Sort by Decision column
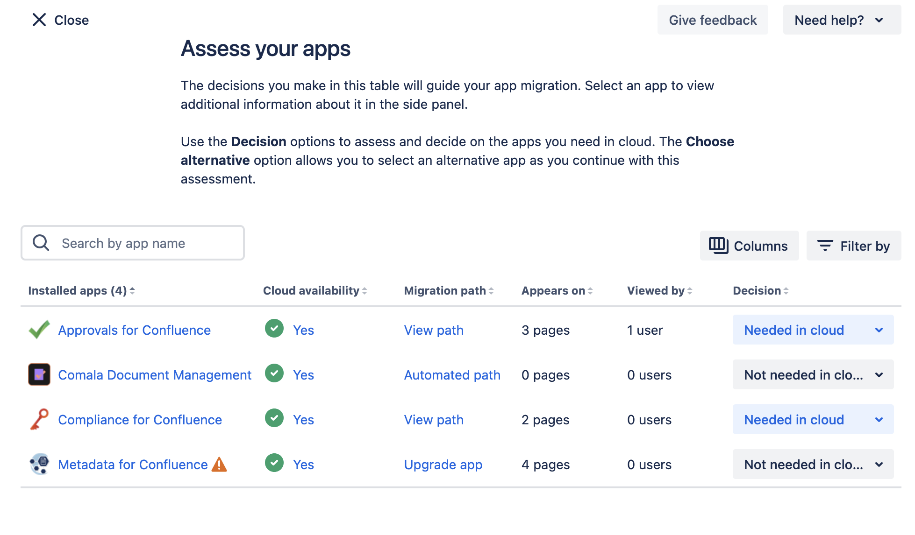The image size is (915, 535). pyautogui.click(x=761, y=291)
